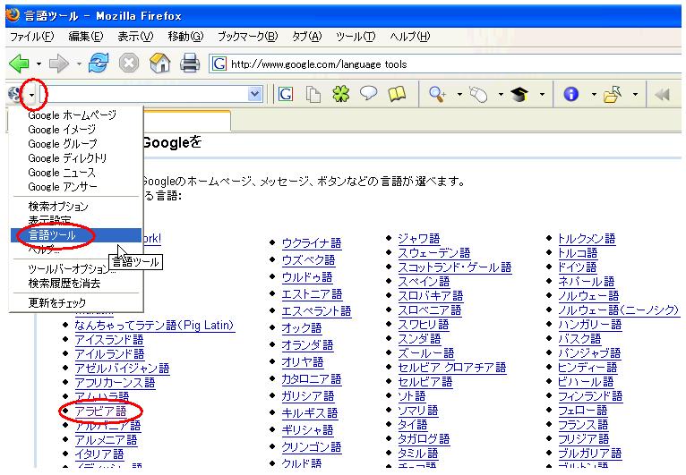Open the ツール(T) menu
Viewport: 686px width, 475px height.
point(356,37)
